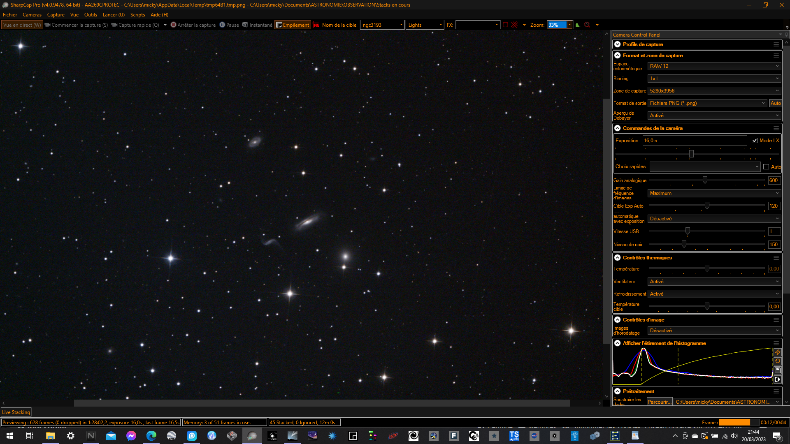Viewport: 790px width, 444px height.
Task: Click the red magnifier focus icon
Action: pyautogui.click(x=587, y=25)
